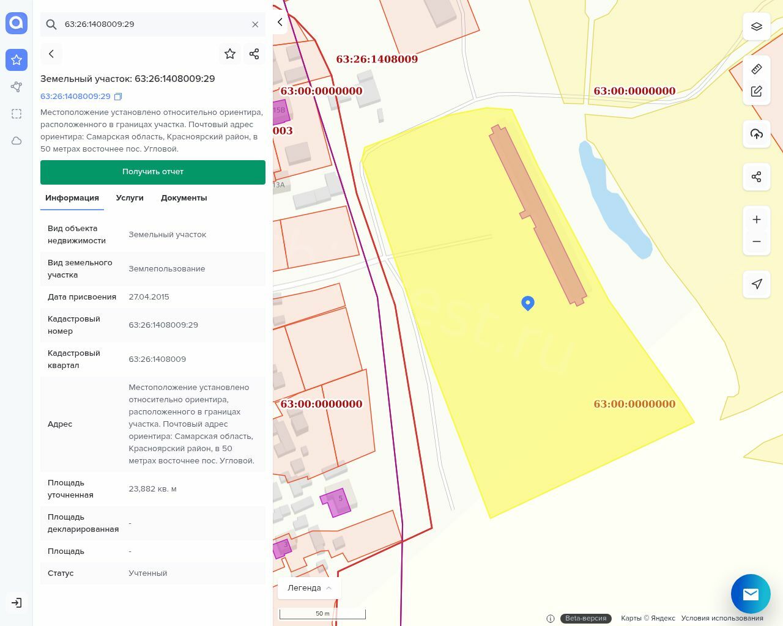783x626 pixels.
Task: Expand the Легенда legend panel
Action: pos(310,588)
